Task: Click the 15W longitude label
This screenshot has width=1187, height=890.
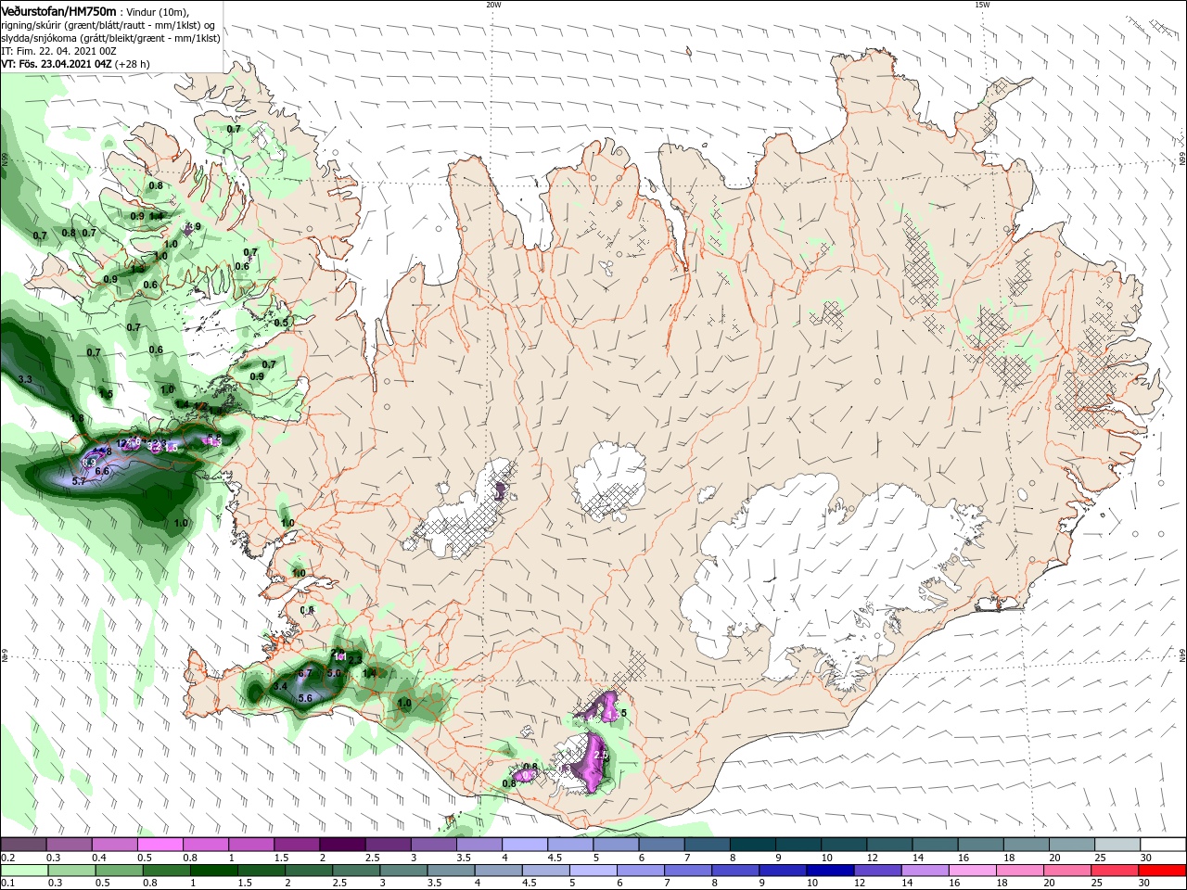Action: (x=981, y=5)
